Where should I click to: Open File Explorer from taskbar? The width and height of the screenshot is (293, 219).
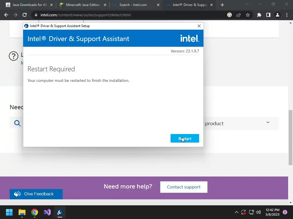[22, 212]
